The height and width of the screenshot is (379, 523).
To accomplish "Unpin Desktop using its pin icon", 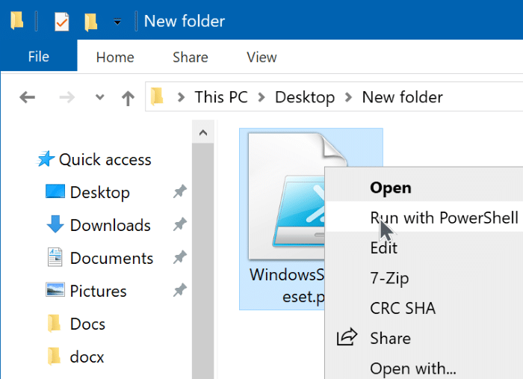I will pos(180,191).
